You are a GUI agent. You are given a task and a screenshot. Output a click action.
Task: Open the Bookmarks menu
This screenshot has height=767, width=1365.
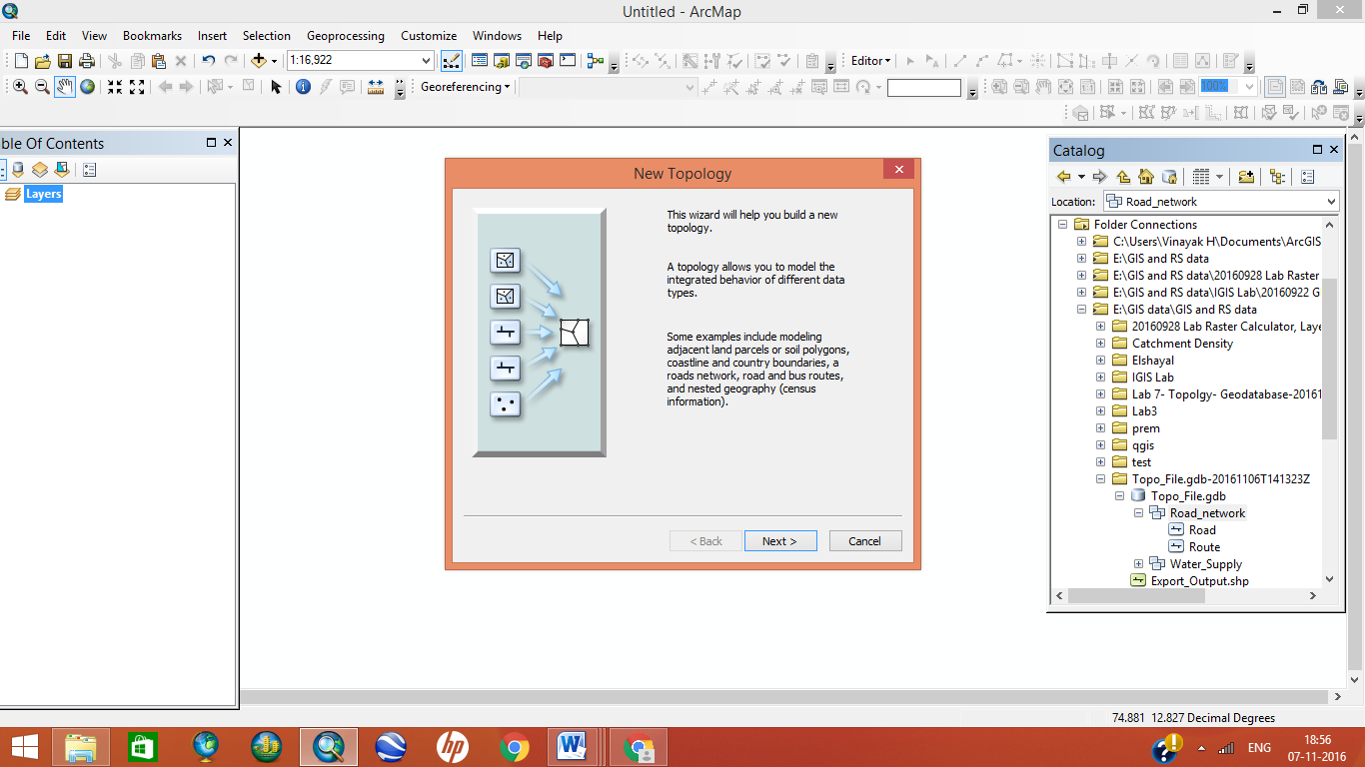point(151,35)
